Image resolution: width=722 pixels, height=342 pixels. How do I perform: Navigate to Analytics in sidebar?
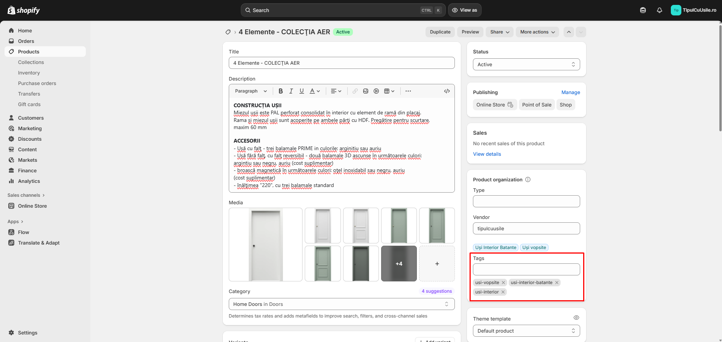pos(29,181)
